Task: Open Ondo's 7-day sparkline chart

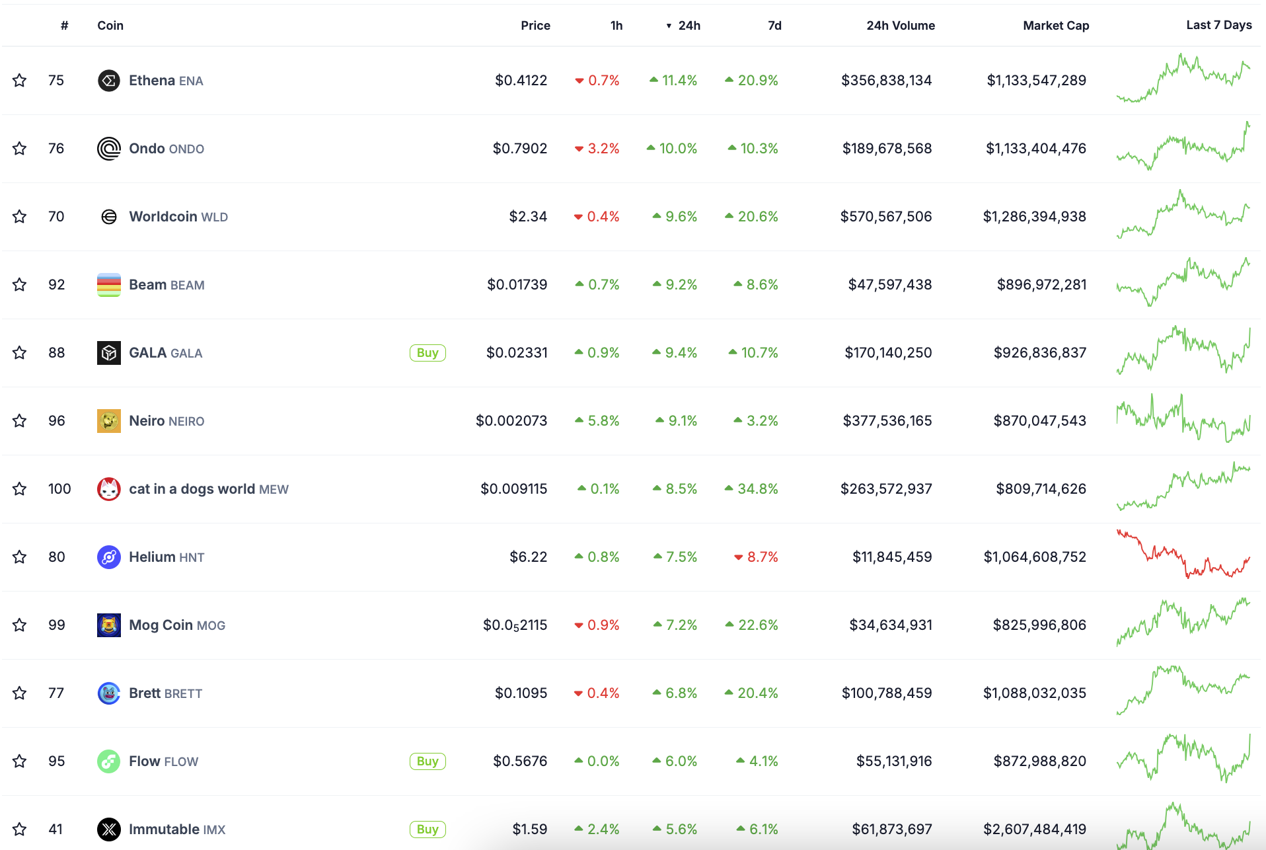Action: coord(1183,146)
